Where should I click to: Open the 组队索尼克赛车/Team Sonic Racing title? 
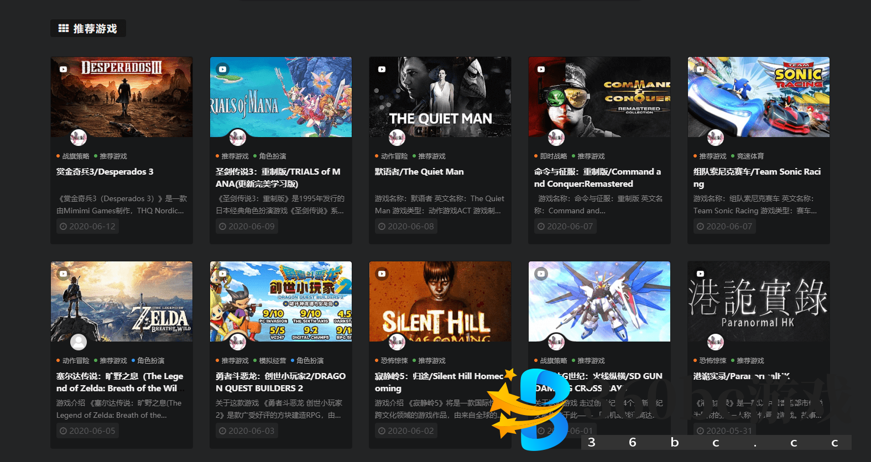[757, 178]
